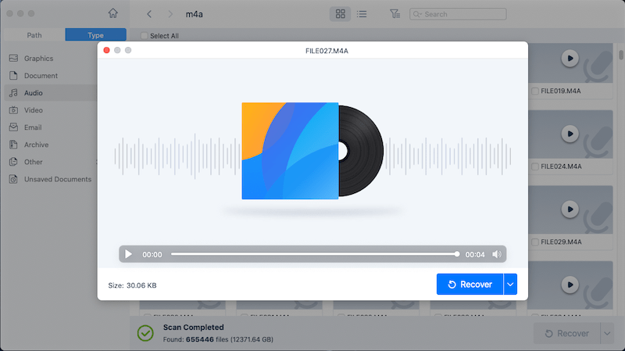Screen dimensions: 625x351
Task: Navigate back with the left chevron
Action: pos(149,14)
